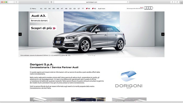Click Audi A3. banner headline
The image size is (183, 103).
(39, 16)
